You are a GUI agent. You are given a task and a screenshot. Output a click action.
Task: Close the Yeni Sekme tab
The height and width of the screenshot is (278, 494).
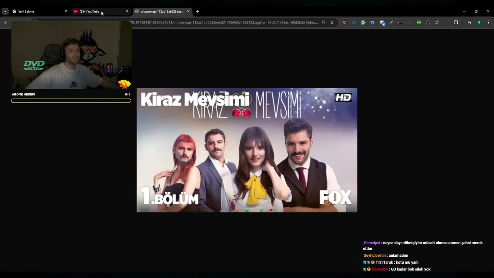[x=66, y=12]
